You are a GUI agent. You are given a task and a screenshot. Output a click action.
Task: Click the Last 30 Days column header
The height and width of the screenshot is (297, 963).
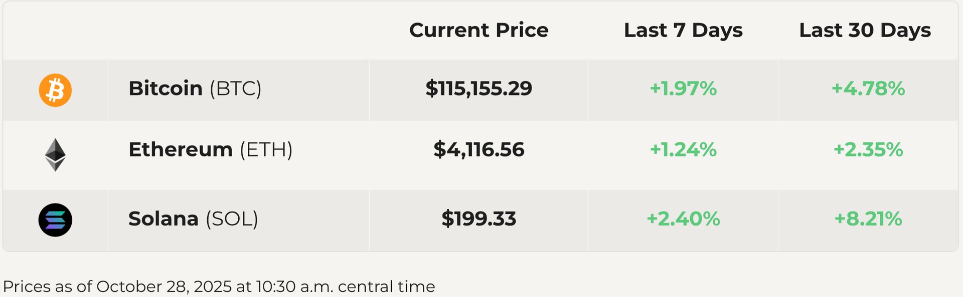click(865, 30)
